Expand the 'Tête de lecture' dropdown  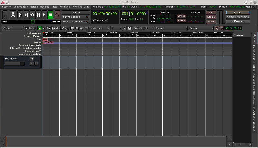point(96,28)
